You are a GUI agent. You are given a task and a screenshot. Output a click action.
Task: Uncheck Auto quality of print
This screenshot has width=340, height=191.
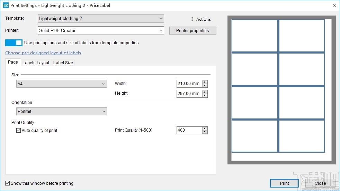(18, 131)
